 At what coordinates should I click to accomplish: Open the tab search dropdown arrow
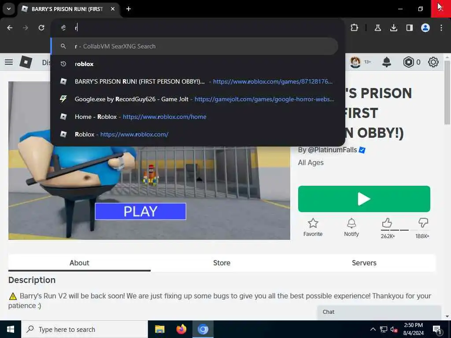9,9
